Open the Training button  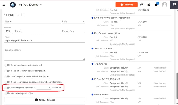(x=127, y=5)
